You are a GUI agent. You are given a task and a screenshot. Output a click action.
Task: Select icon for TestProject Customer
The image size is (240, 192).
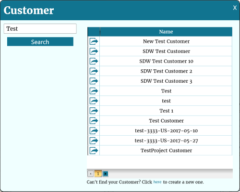pos(94,151)
